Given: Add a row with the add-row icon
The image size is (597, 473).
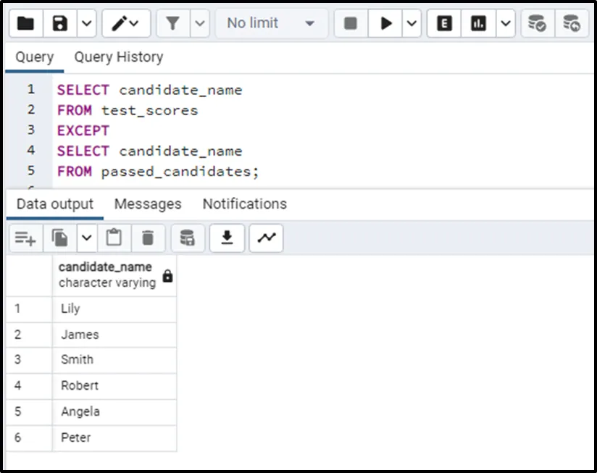Looking at the screenshot, I should [26, 238].
